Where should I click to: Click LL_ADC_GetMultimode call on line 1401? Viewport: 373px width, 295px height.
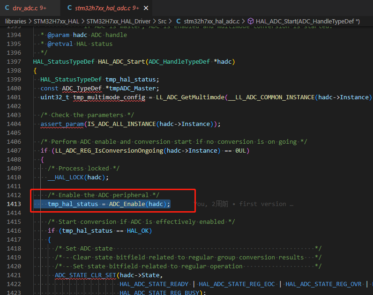pyautogui.click(x=190, y=97)
